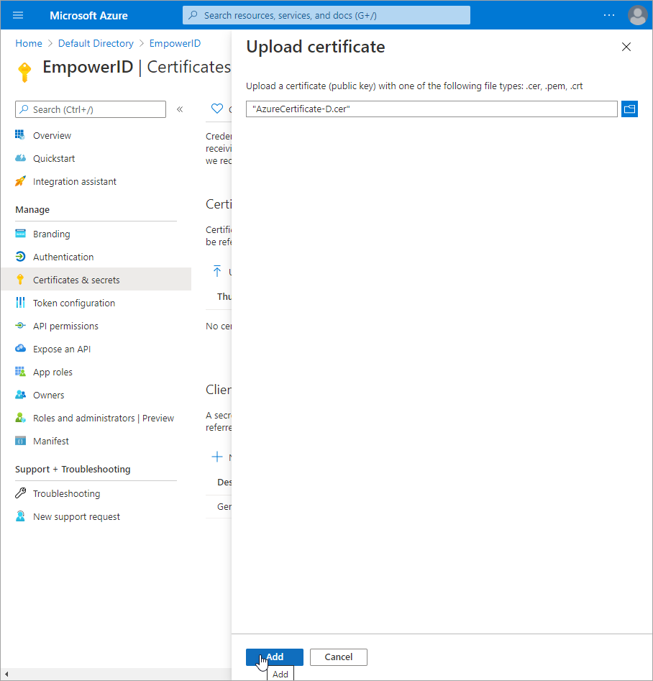The image size is (653, 681).
Task: Open the portal hamburger menu
Action: 18,15
